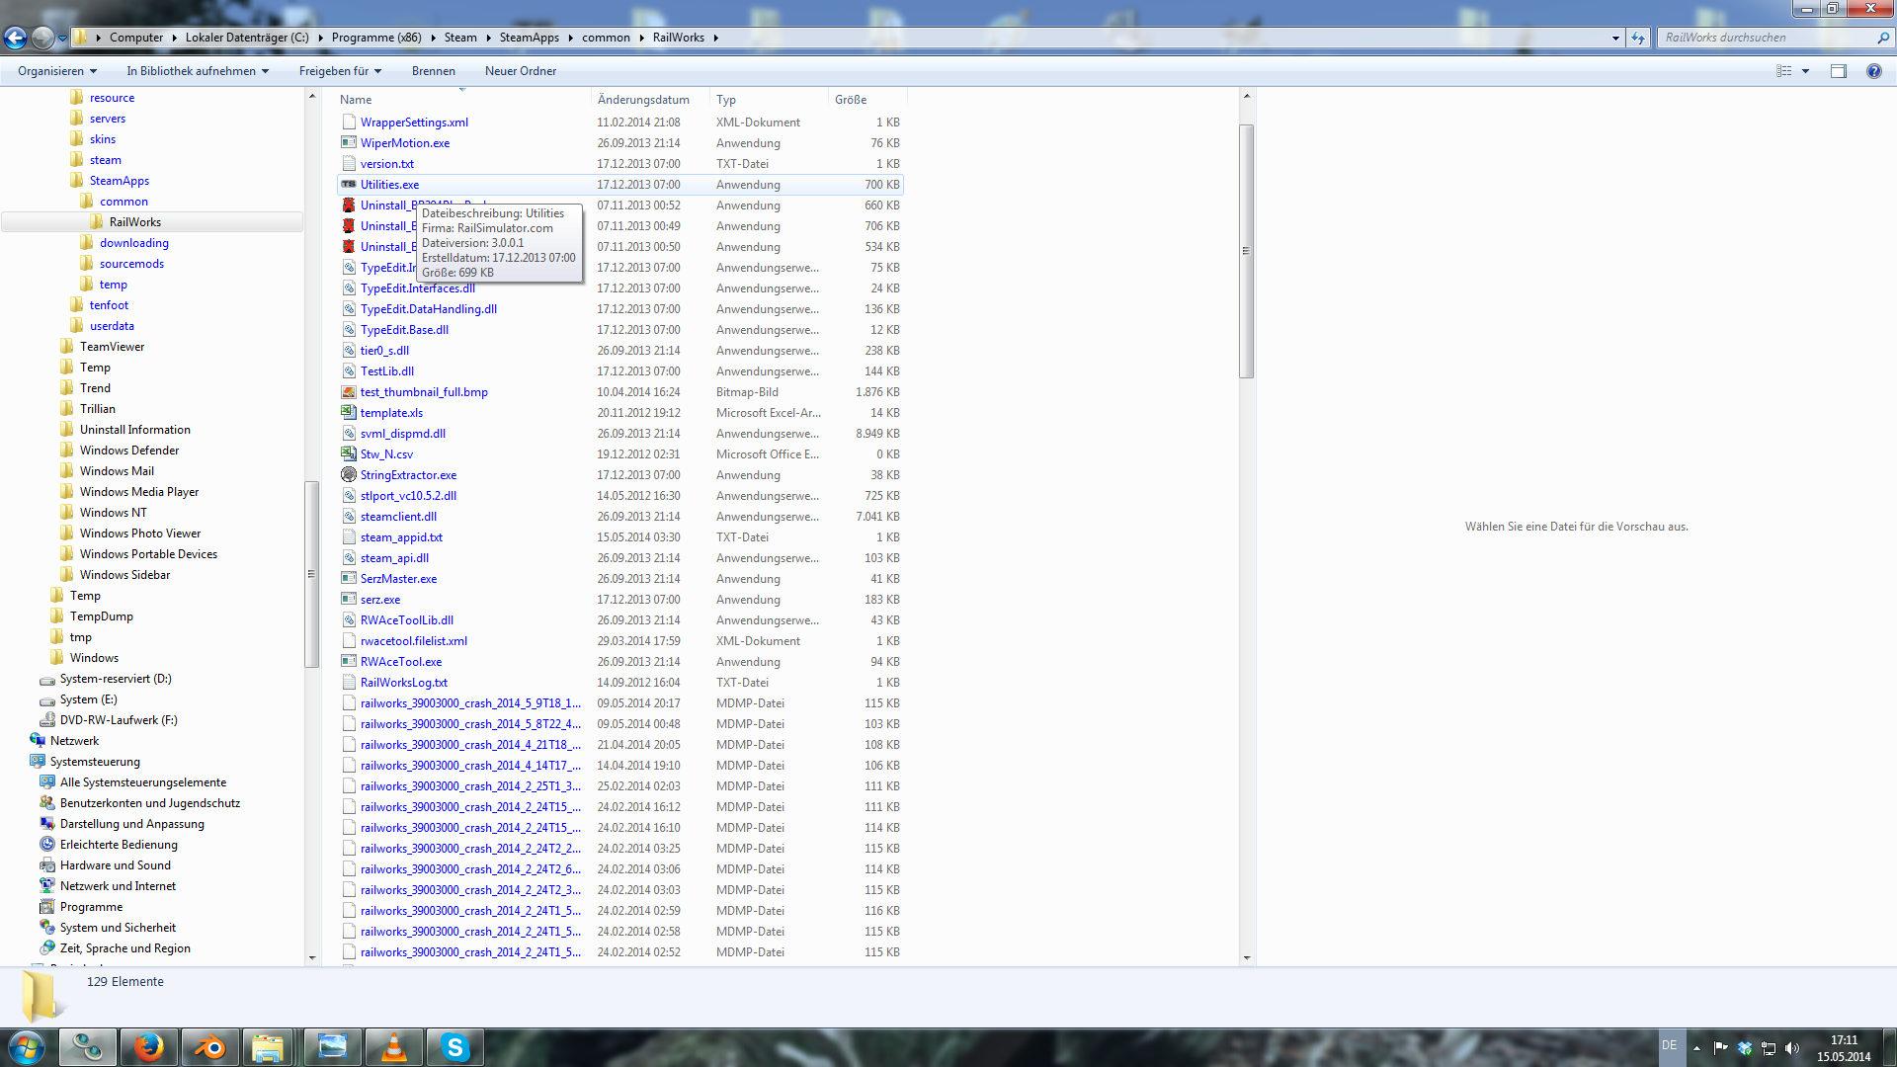Click the Neuer Ordner button

(x=521, y=71)
